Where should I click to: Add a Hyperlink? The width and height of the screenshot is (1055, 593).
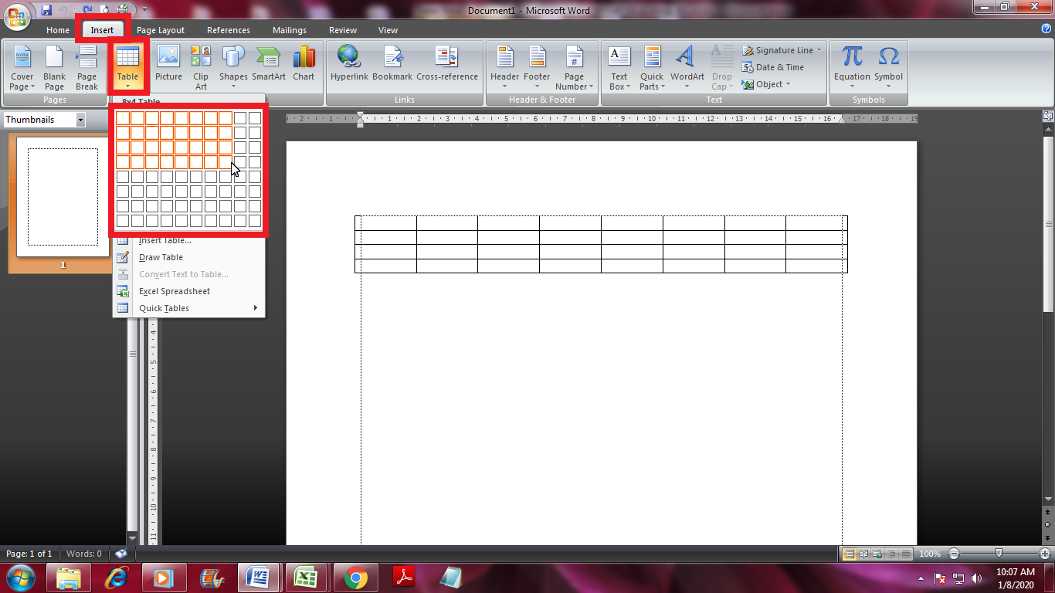(349, 66)
